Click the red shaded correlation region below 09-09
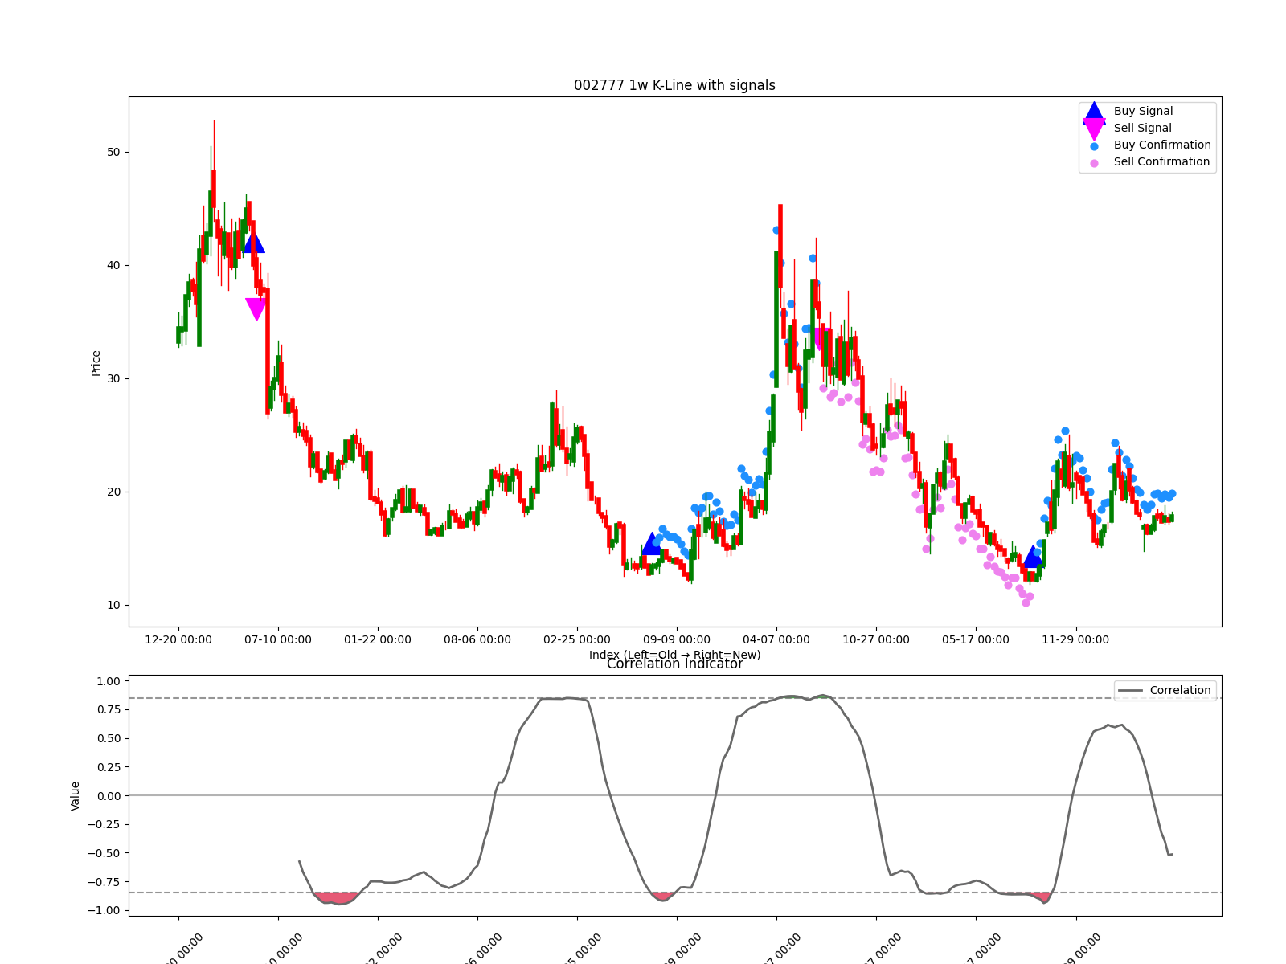 click(x=662, y=896)
